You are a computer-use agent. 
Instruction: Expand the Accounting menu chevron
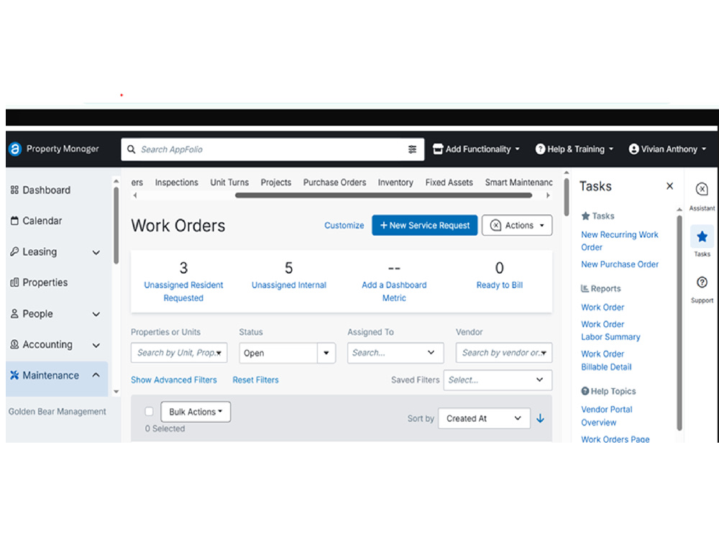[96, 346]
